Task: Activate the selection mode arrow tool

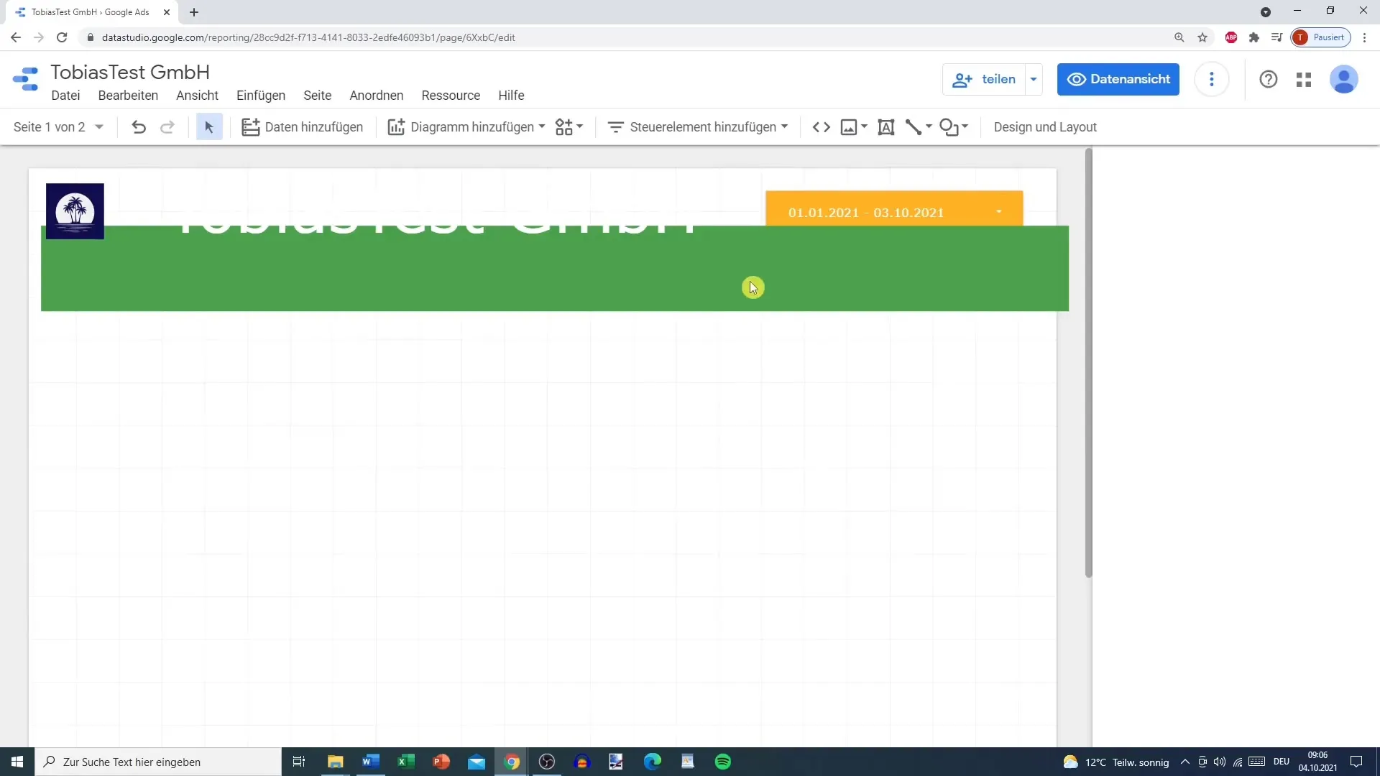Action: coord(209,127)
